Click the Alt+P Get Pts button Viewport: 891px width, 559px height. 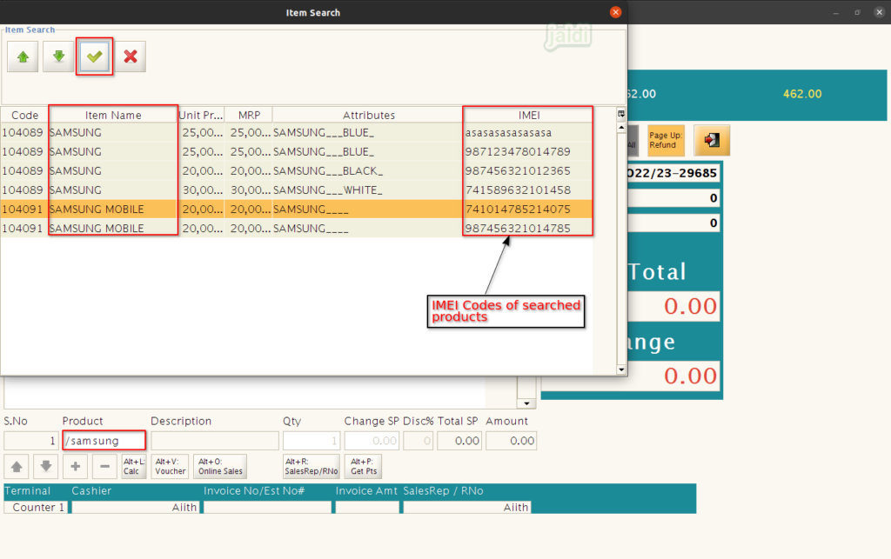tap(363, 467)
